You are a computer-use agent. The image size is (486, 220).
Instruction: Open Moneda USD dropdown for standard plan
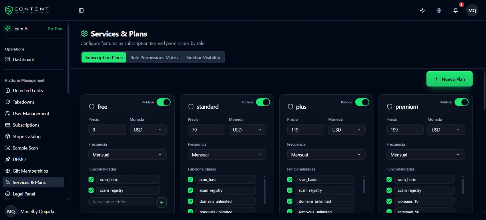(x=247, y=130)
